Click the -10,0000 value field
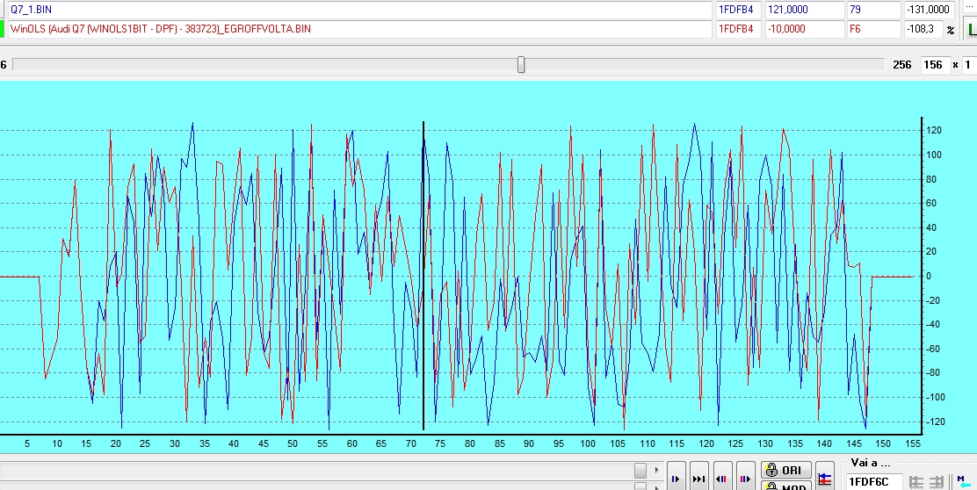Viewport: 977px width, 490px height. pos(804,29)
